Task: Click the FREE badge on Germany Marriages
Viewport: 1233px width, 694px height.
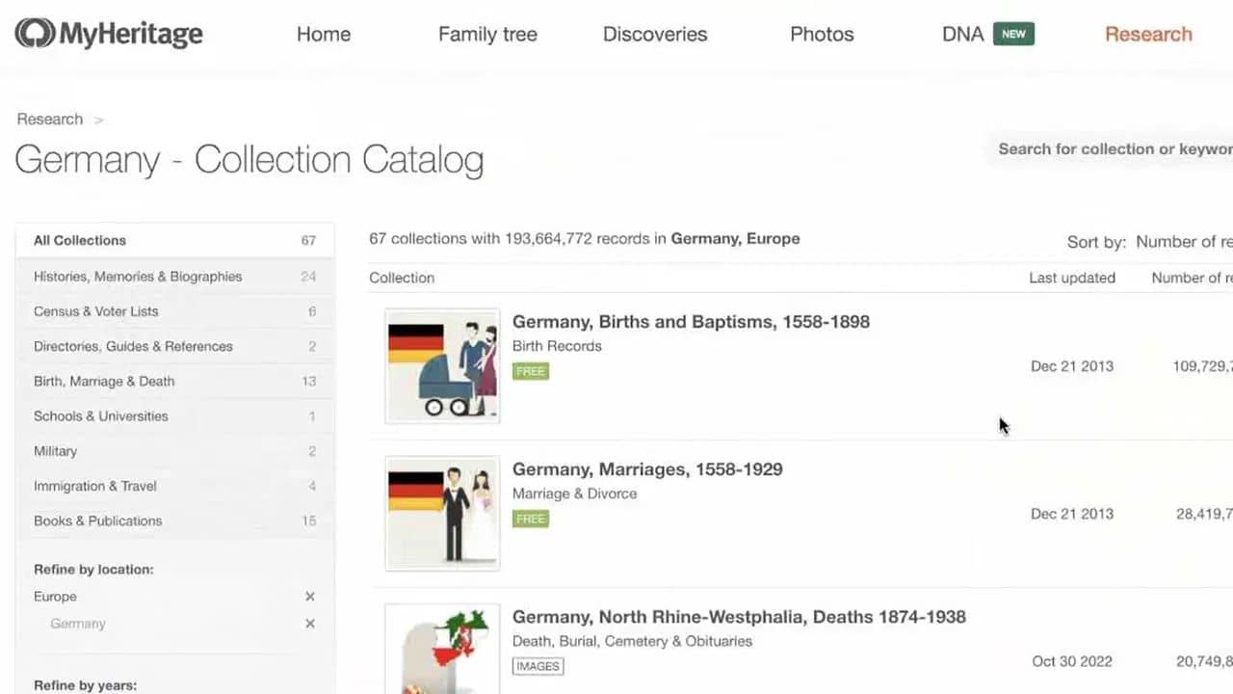Action: (x=530, y=519)
